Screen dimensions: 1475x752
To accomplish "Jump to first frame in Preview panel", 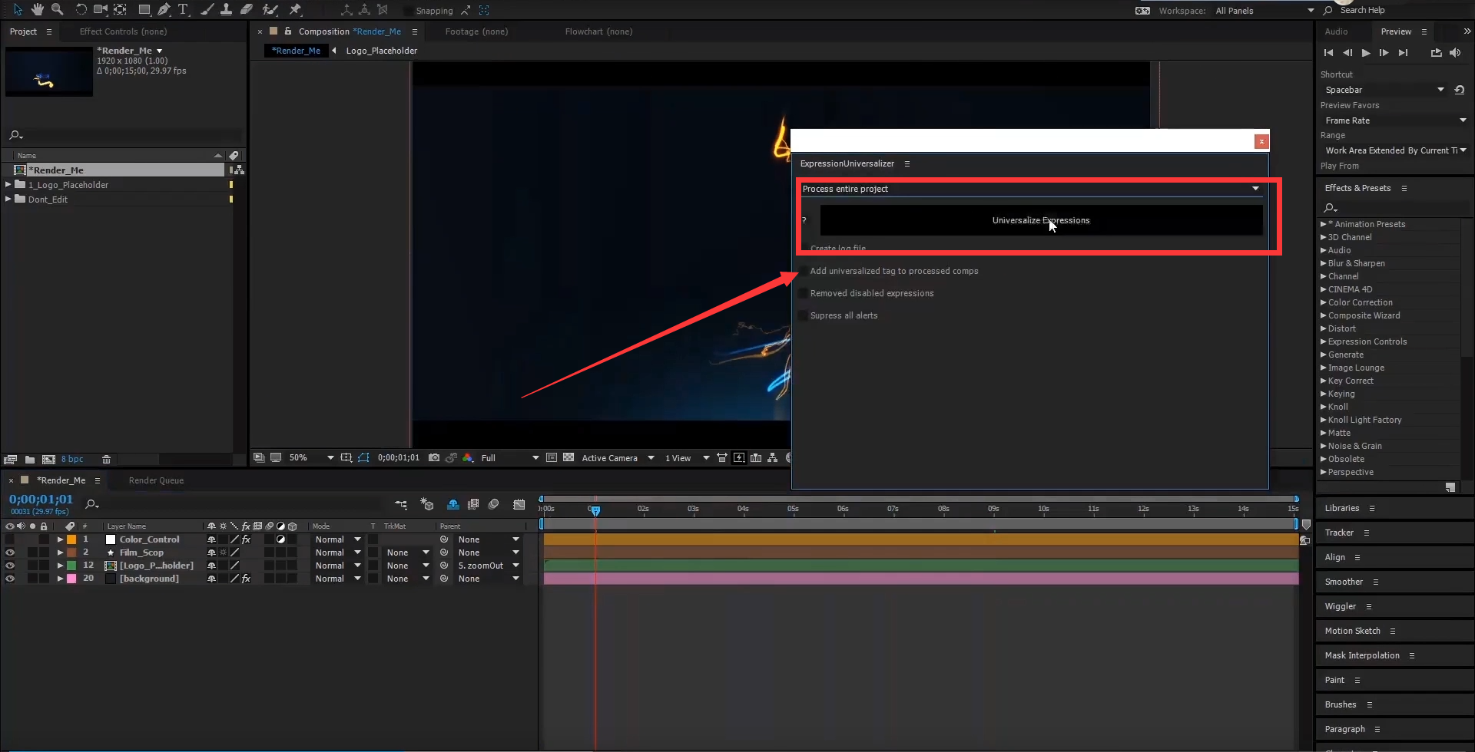I will click(x=1328, y=53).
